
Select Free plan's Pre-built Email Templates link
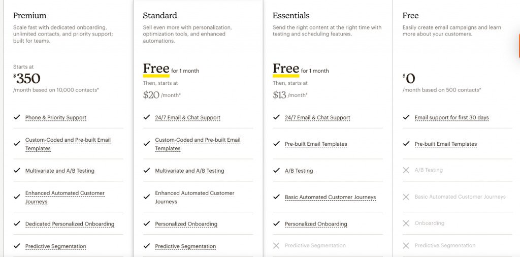point(445,144)
